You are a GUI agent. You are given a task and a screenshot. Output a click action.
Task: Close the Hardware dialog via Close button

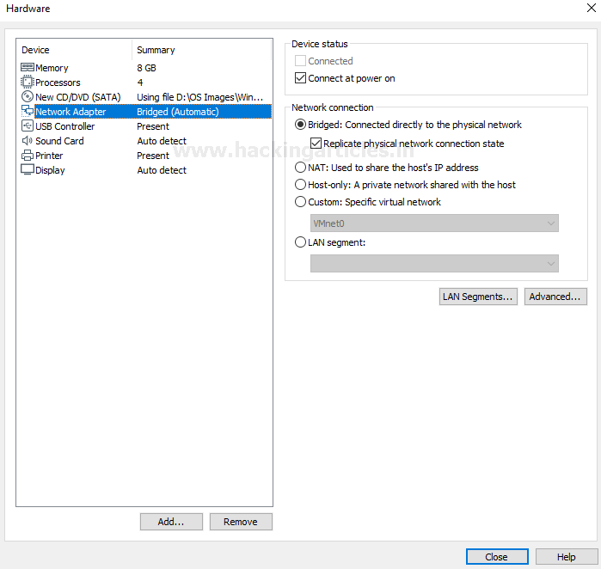tap(497, 556)
